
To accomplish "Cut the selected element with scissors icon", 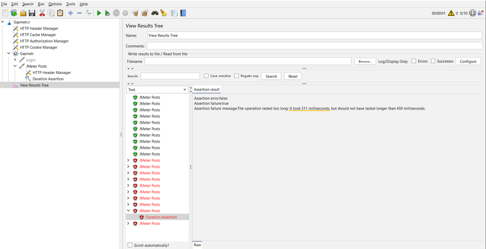I will (42, 13).
